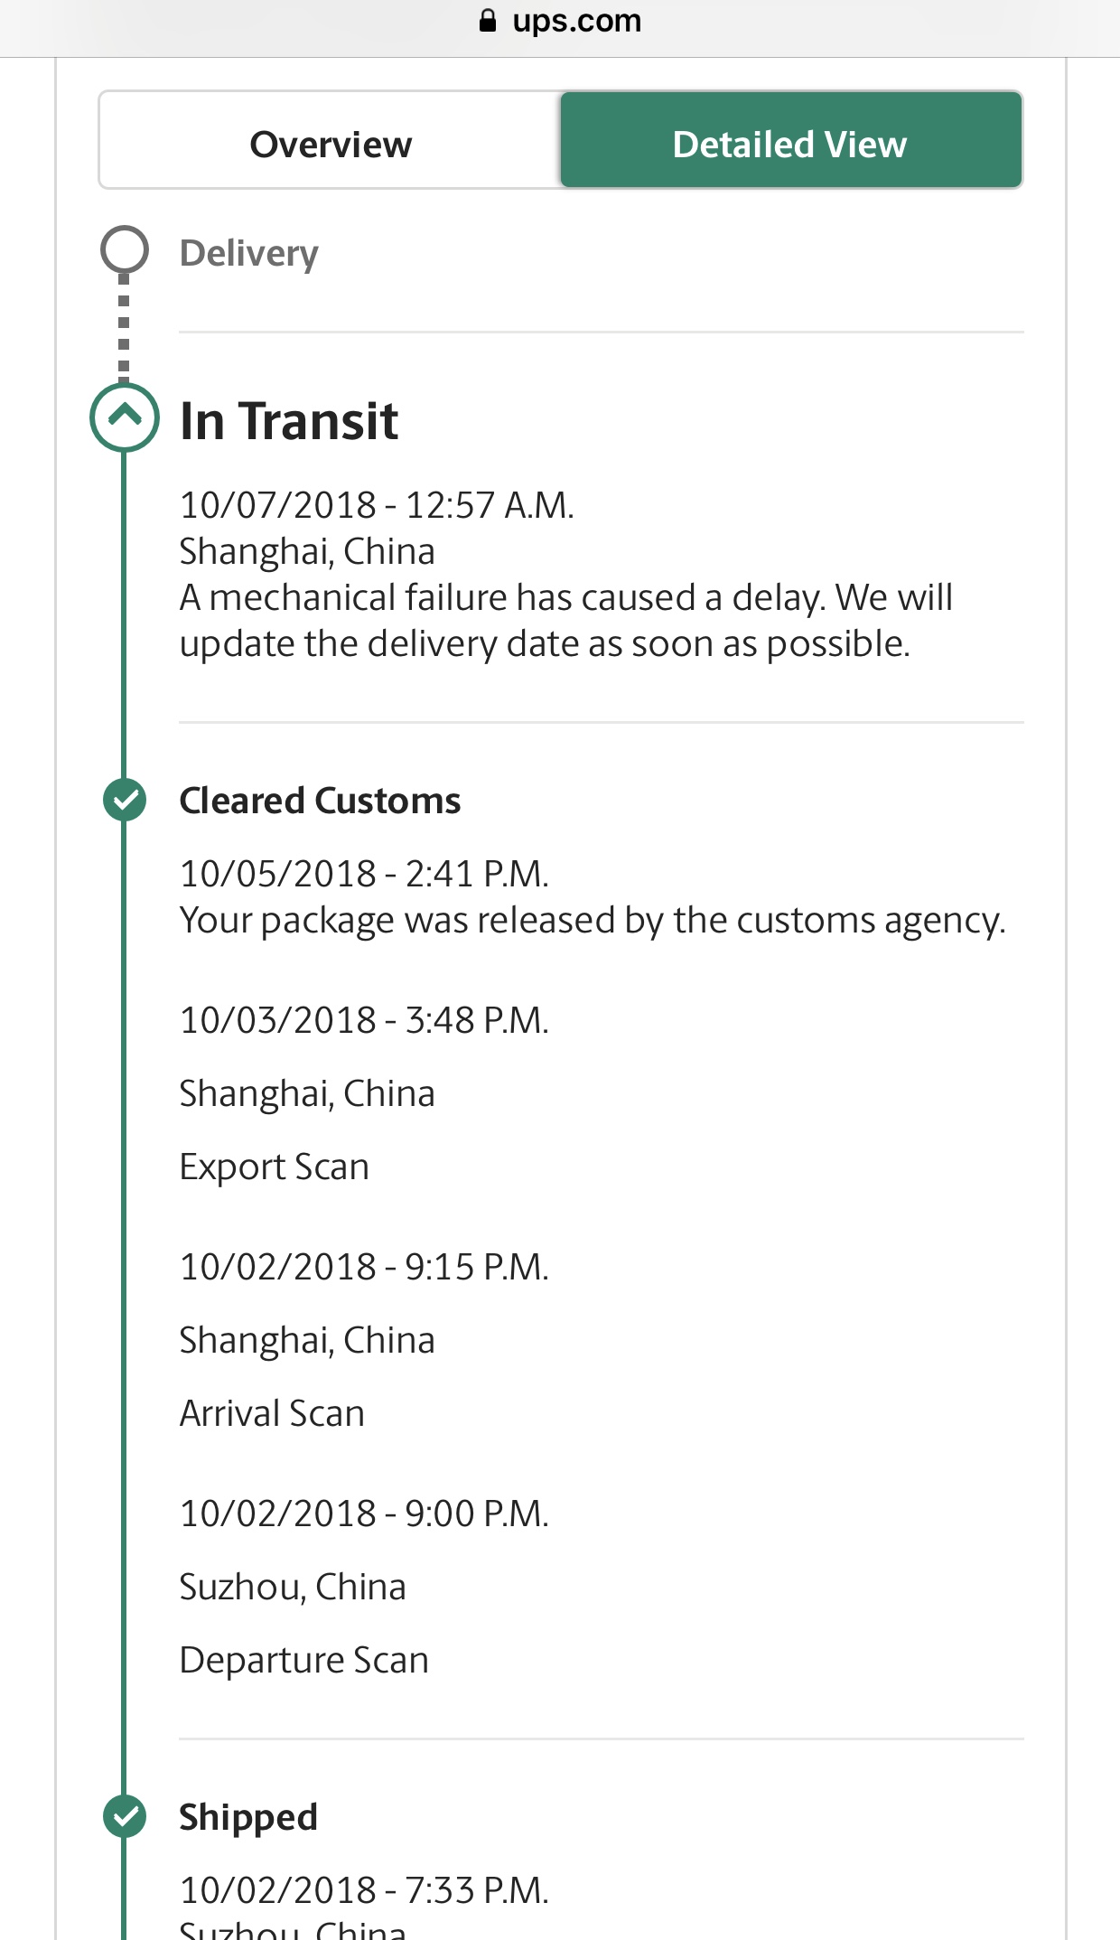This screenshot has width=1120, height=1940.
Task: Select the Arrival Scan entry
Action: point(272,1413)
